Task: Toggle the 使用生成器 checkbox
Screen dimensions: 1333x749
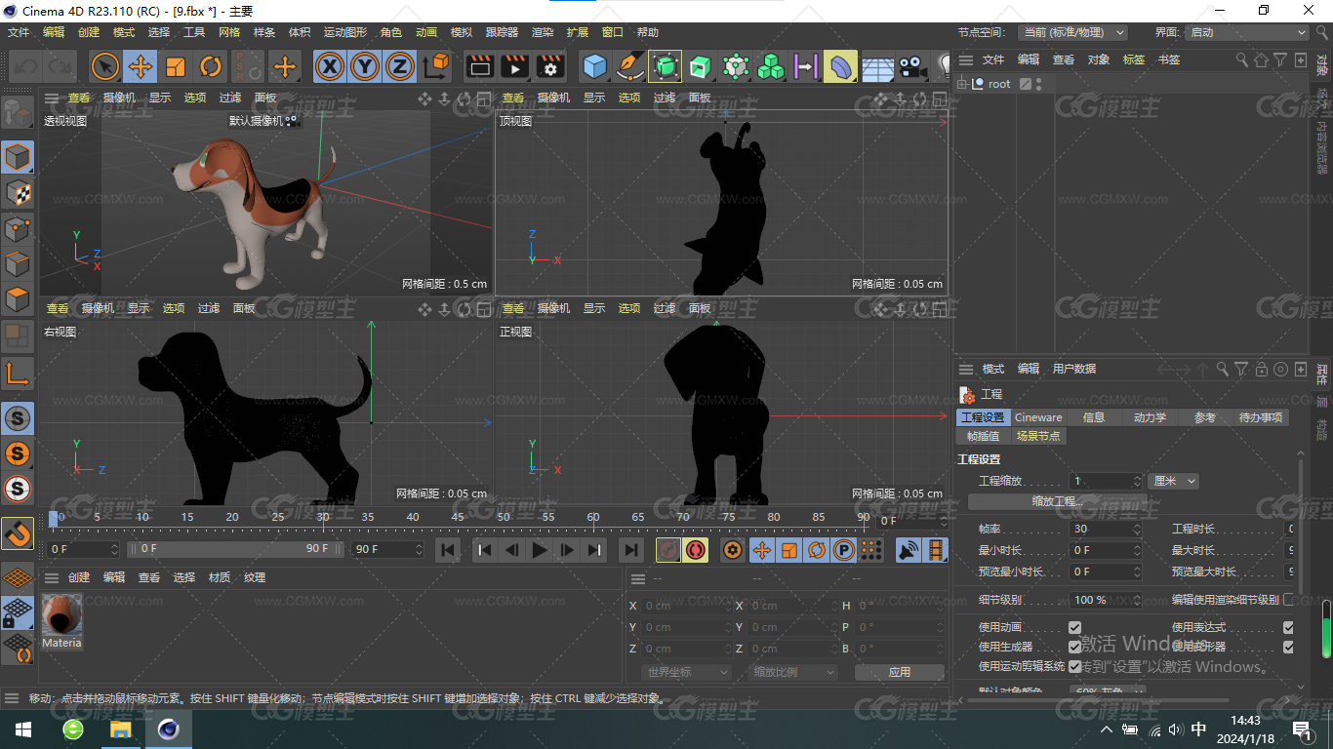Action: pos(1074,647)
